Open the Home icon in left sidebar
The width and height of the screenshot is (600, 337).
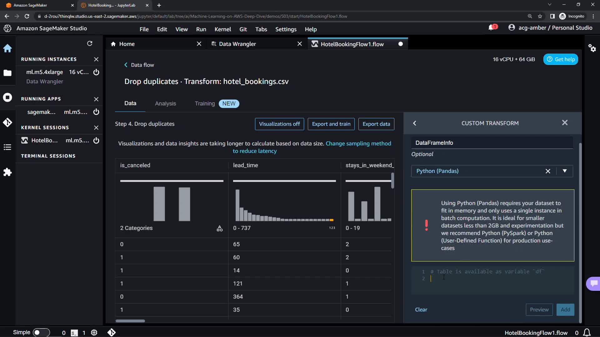pyautogui.click(x=7, y=48)
